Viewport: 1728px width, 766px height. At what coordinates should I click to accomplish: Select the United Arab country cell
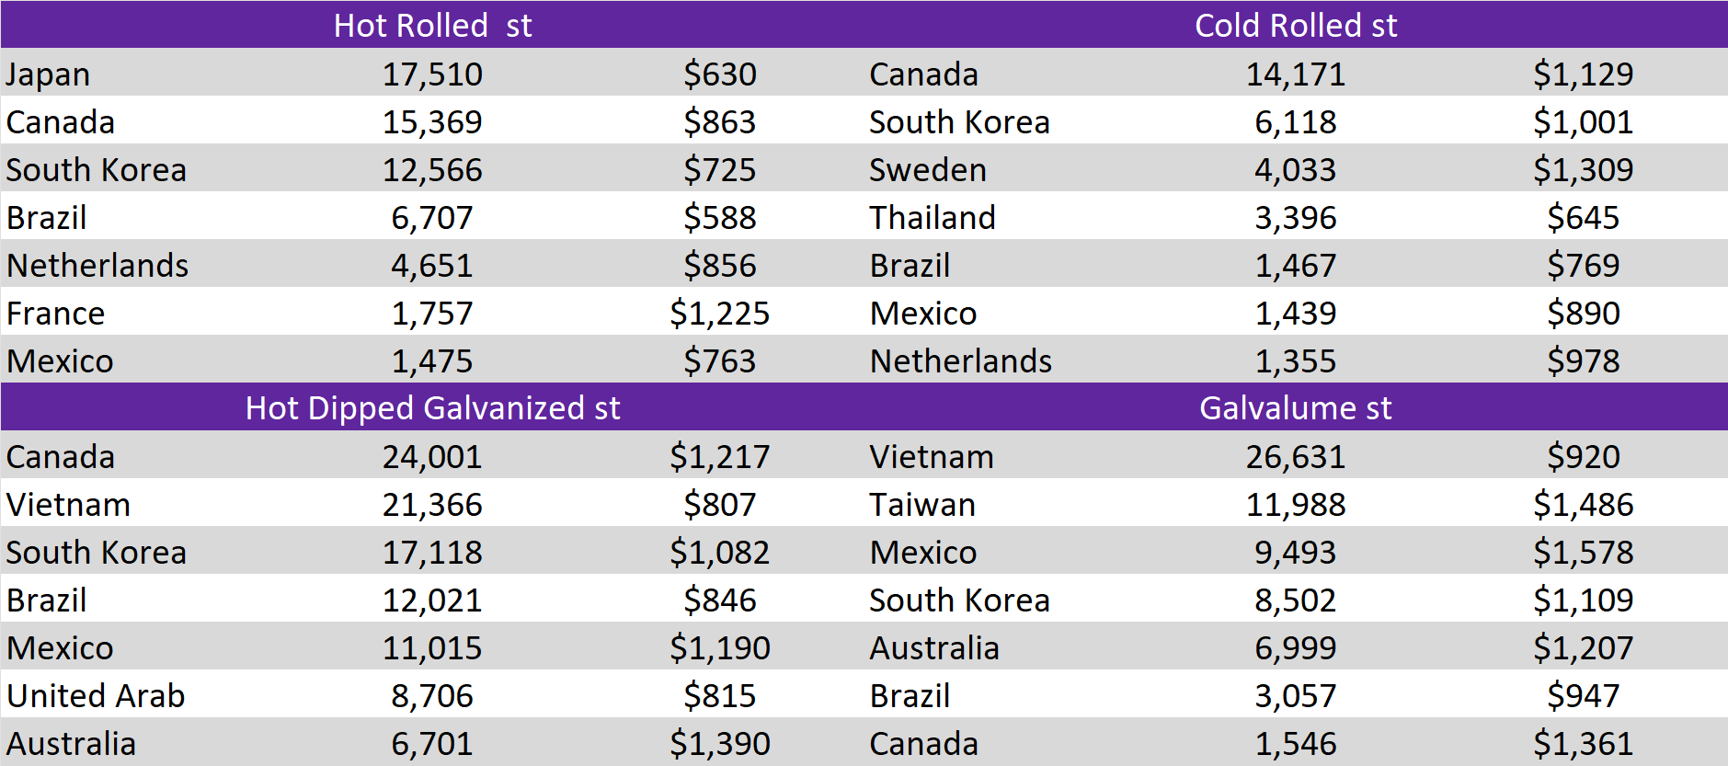96,696
